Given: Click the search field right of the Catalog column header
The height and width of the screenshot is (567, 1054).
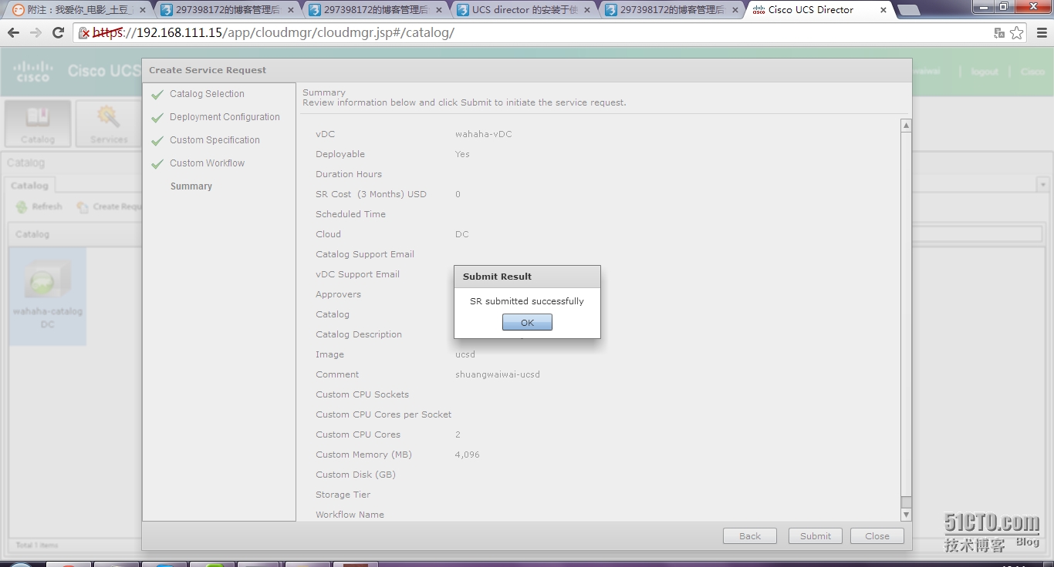Looking at the screenshot, I should (976, 234).
